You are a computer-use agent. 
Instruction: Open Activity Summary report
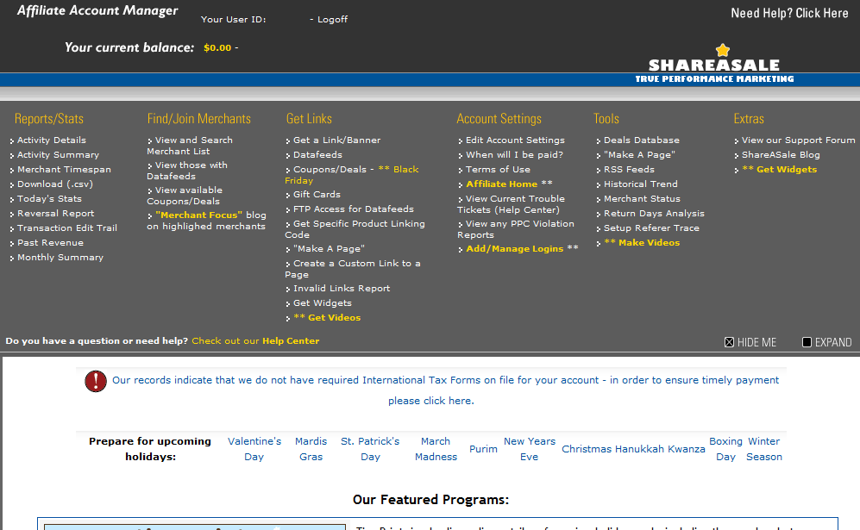coord(58,155)
